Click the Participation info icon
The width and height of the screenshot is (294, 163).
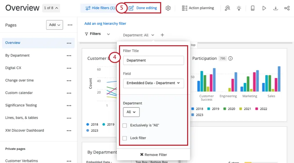230,59
